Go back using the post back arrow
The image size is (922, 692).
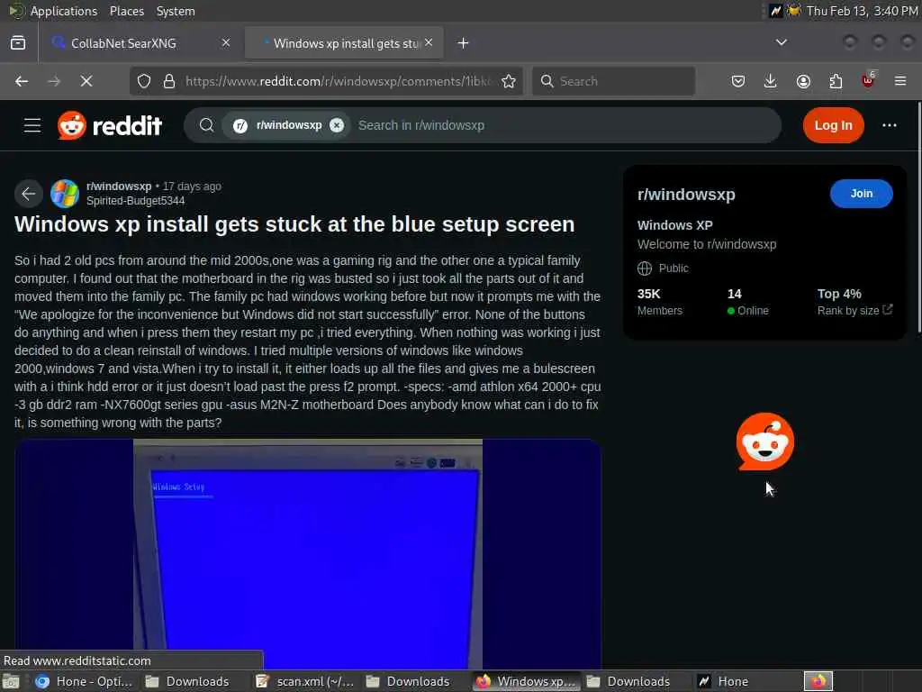(28, 194)
